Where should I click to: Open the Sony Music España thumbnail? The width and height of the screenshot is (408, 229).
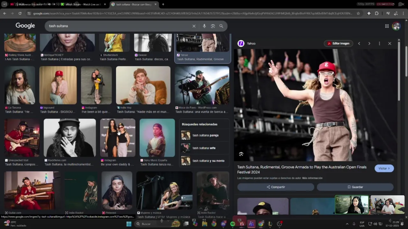click(x=157, y=138)
